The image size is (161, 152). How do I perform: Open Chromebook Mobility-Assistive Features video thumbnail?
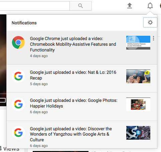tap(138, 42)
